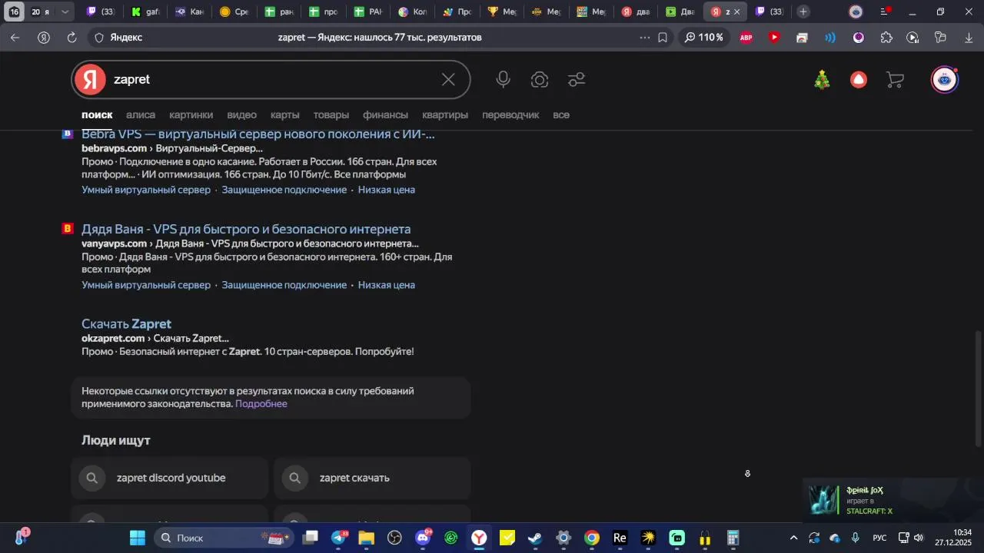Click «Низкая цена» under Bebra VPS
The width and height of the screenshot is (984, 553).
[387, 190]
